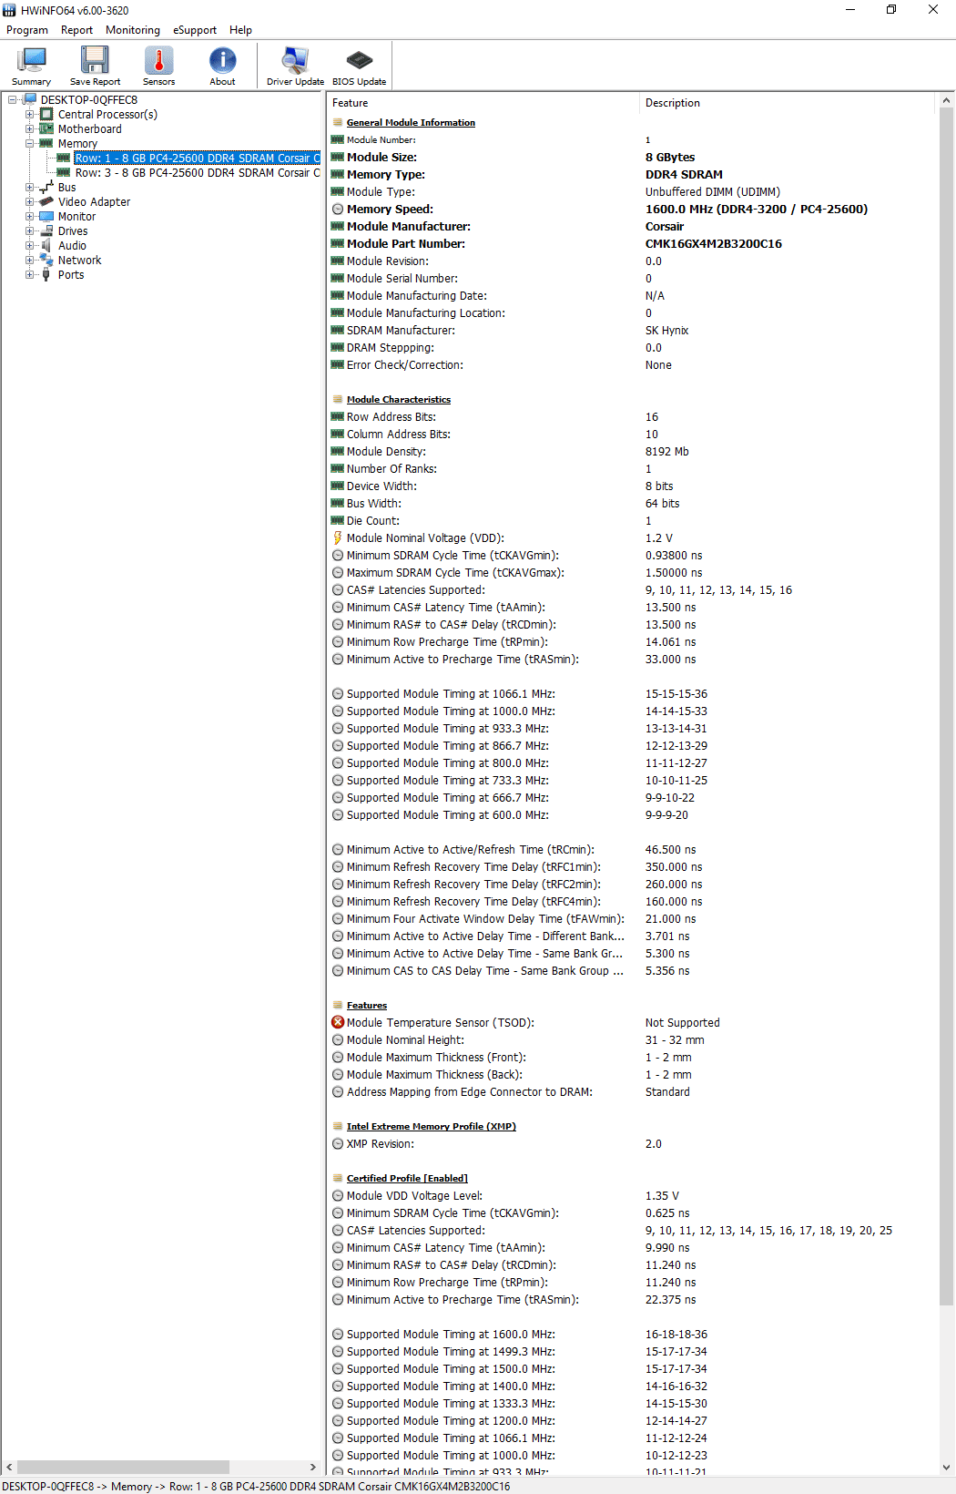This screenshot has height=1494, width=956.
Task: Open the Sensors thermometer icon
Action: [158, 60]
